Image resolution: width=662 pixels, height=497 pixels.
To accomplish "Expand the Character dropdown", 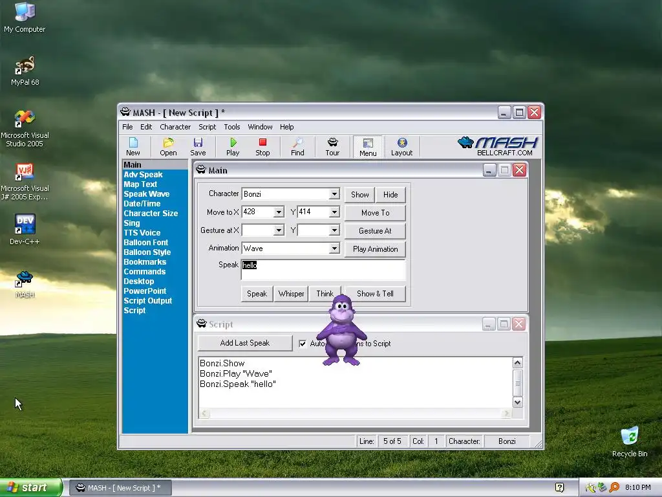I will (334, 194).
